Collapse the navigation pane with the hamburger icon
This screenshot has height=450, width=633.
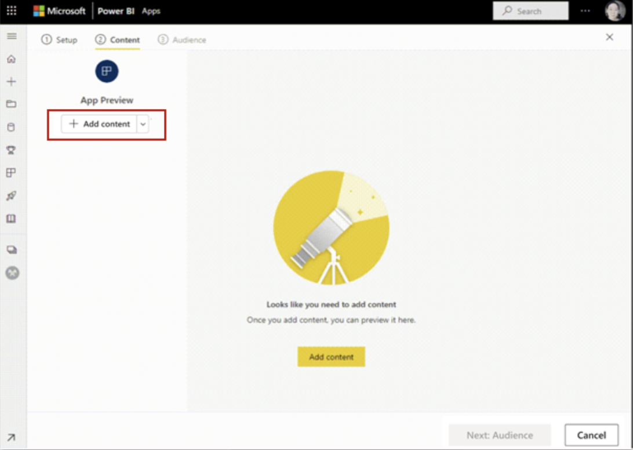[12, 35]
